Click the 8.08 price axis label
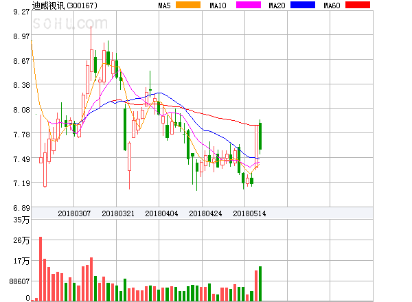412x302 pixels. 21,110
